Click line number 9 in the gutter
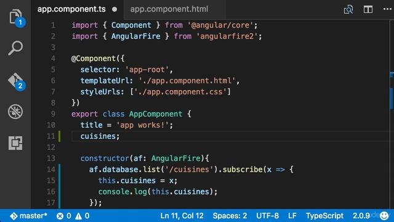 (53, 114)
